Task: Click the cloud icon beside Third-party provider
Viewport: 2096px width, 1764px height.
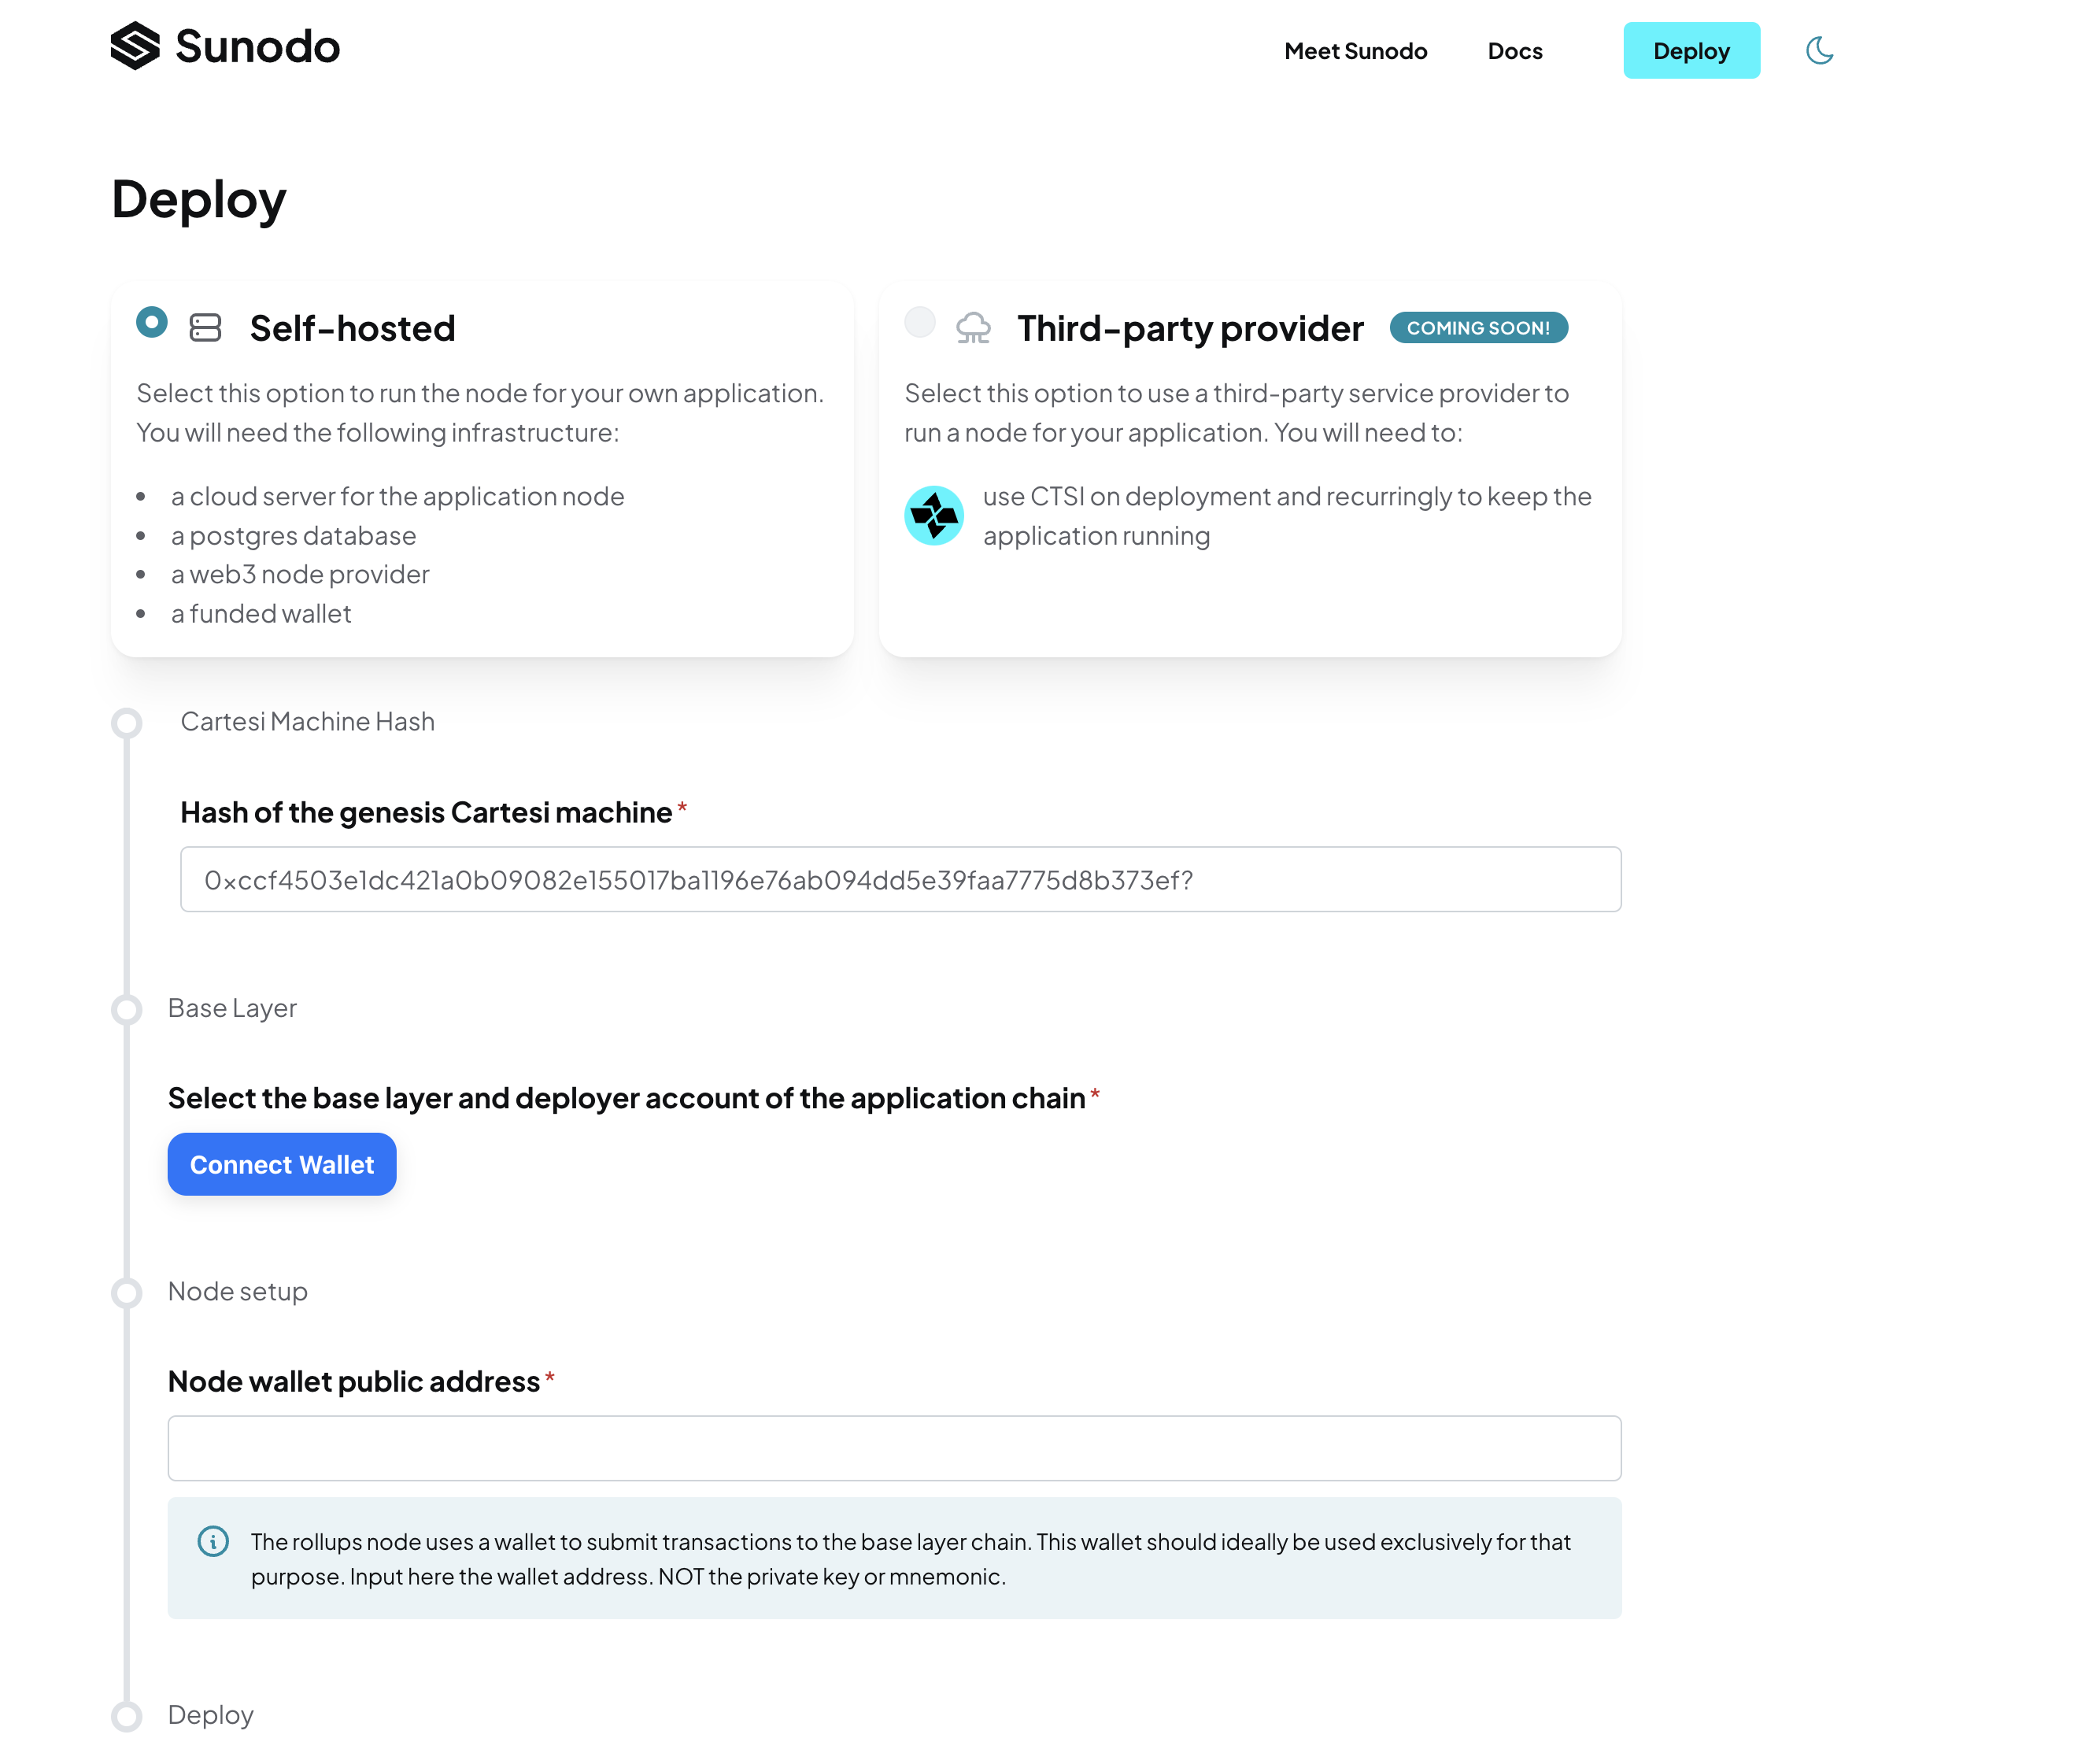Action: tap(972, 328)
